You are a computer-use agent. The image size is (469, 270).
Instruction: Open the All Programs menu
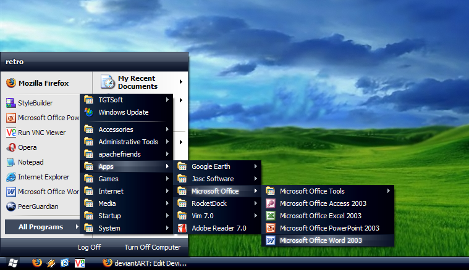point(42,227)
